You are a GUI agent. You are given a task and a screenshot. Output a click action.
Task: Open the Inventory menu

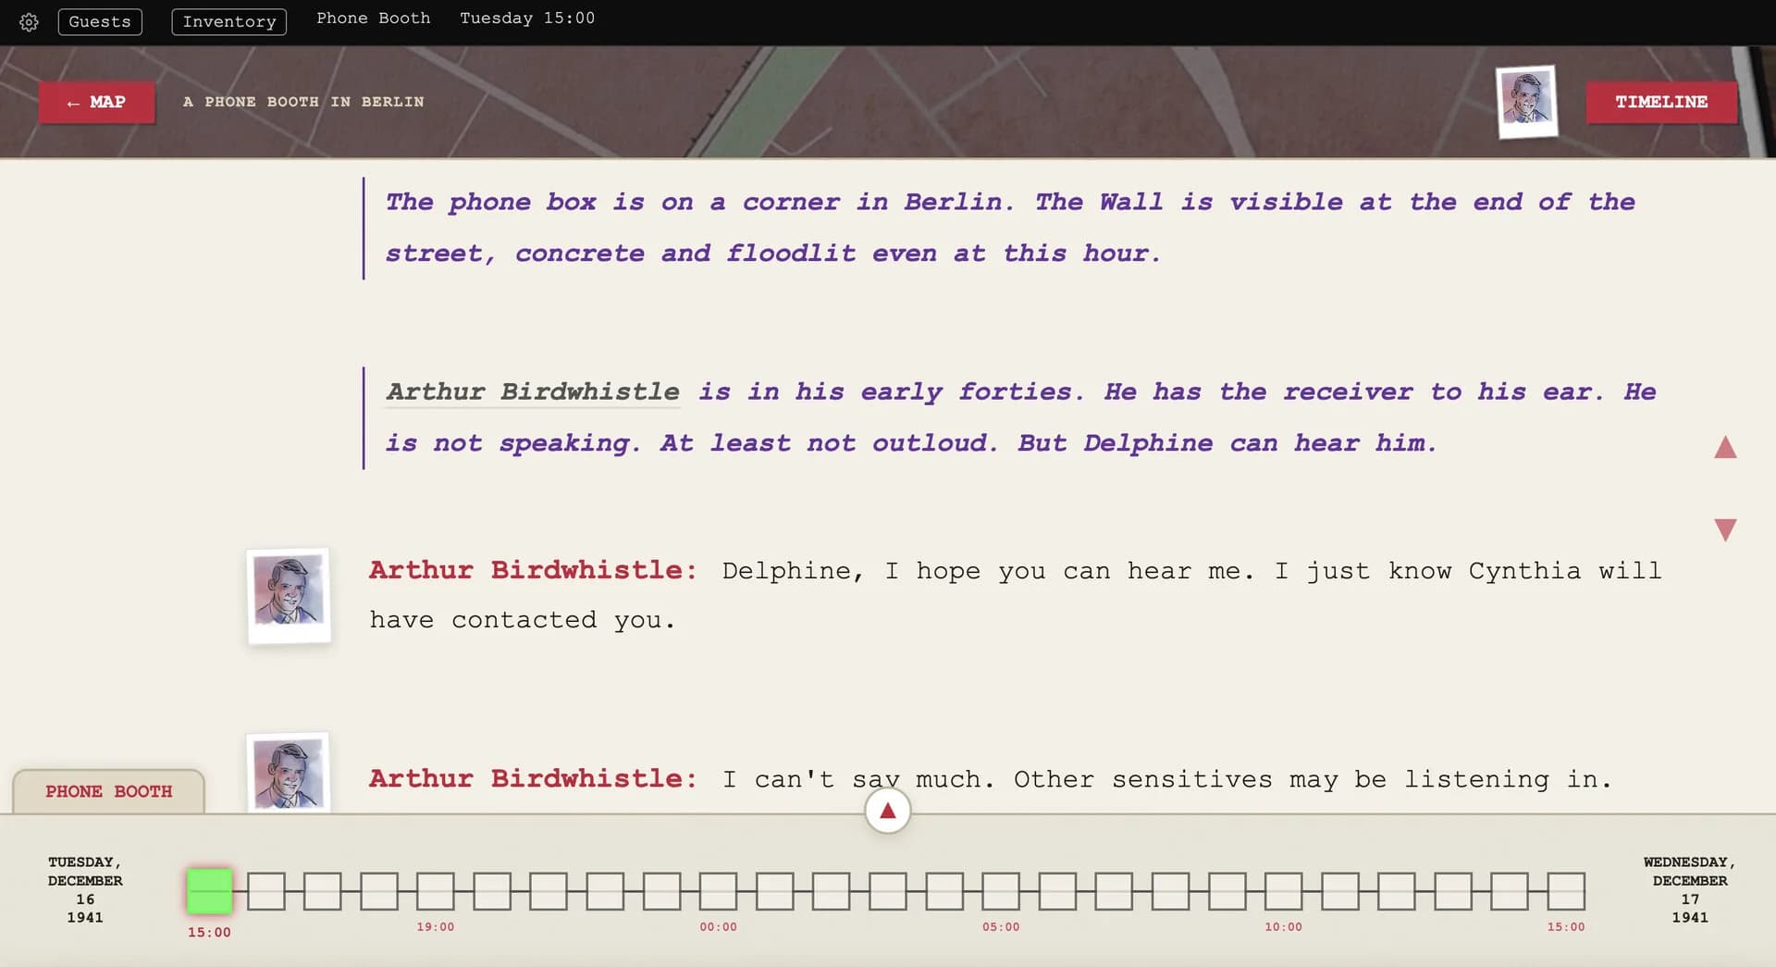[x=229, y=21]
